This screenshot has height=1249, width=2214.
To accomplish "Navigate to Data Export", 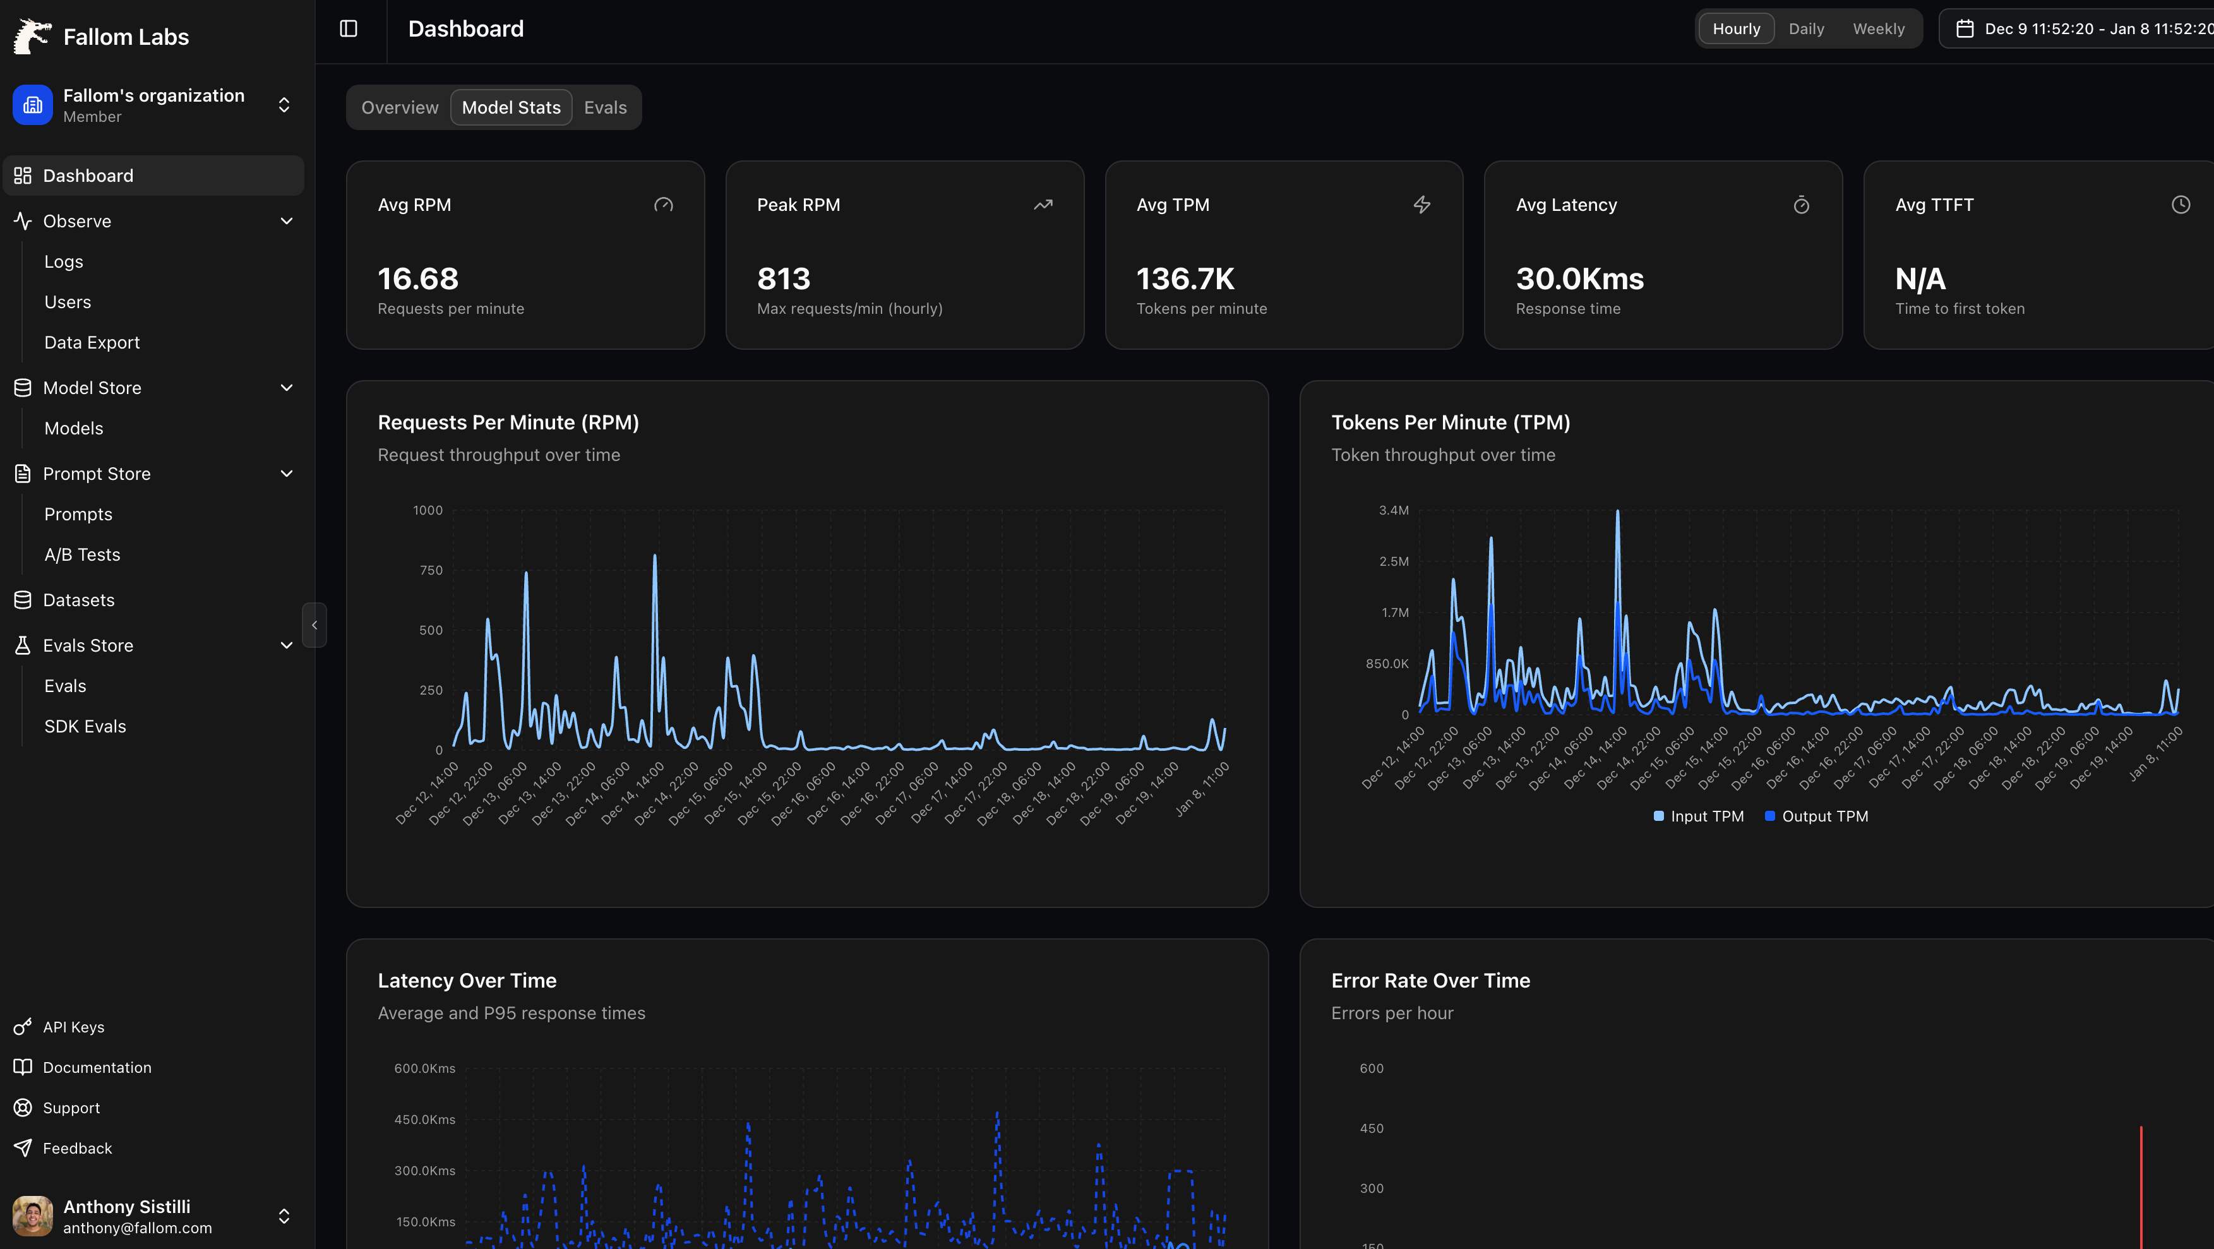I will point(91,341).
